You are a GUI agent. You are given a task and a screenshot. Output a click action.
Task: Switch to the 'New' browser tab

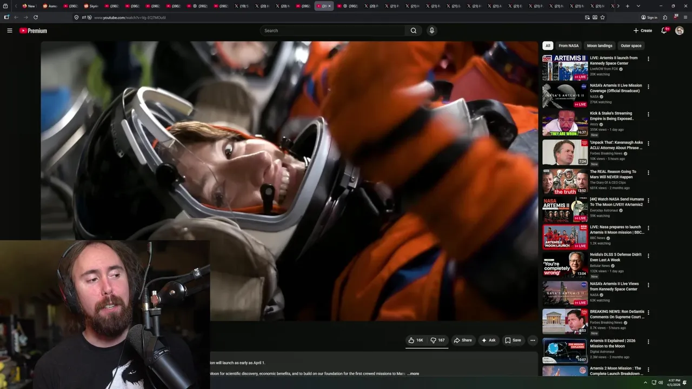coord(29,6)
